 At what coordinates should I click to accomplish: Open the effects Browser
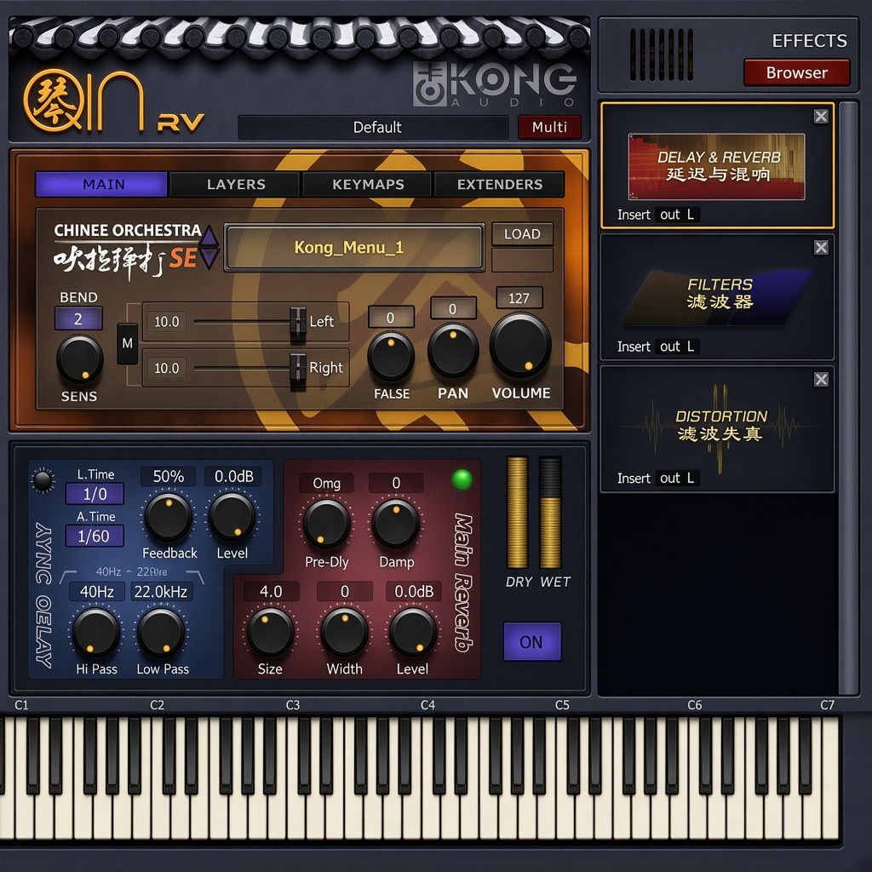coord(797,73)
